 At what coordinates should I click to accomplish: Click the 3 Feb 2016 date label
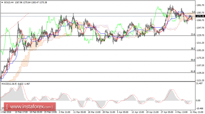click(x=6, y=112)
